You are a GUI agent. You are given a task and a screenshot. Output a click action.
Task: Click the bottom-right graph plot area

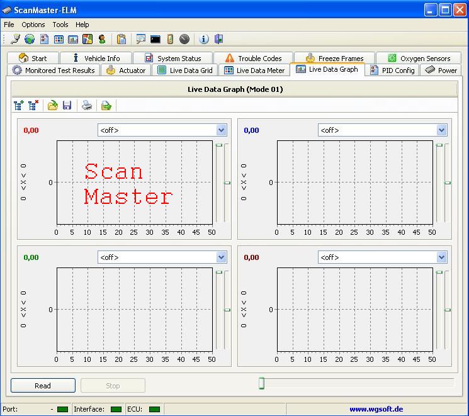coord(355,310)
